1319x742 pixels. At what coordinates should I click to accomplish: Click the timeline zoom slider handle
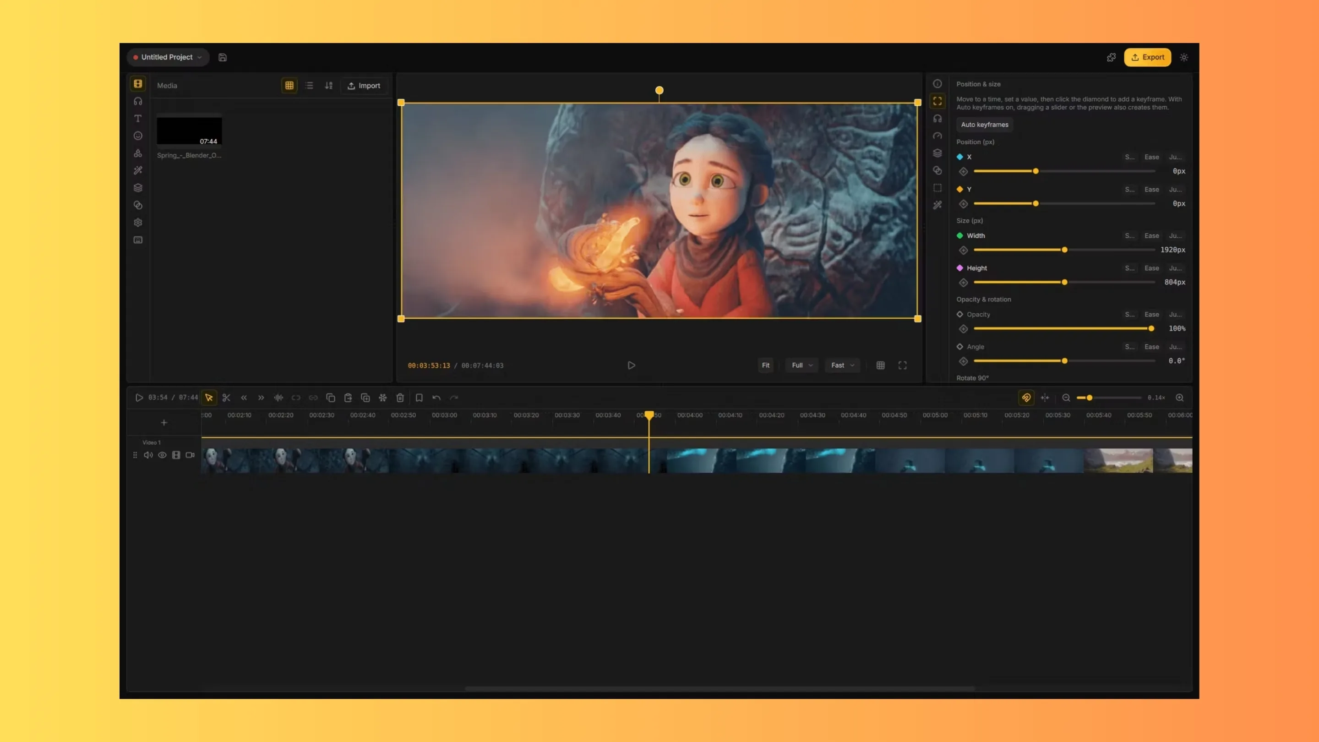coord(1089,398)
